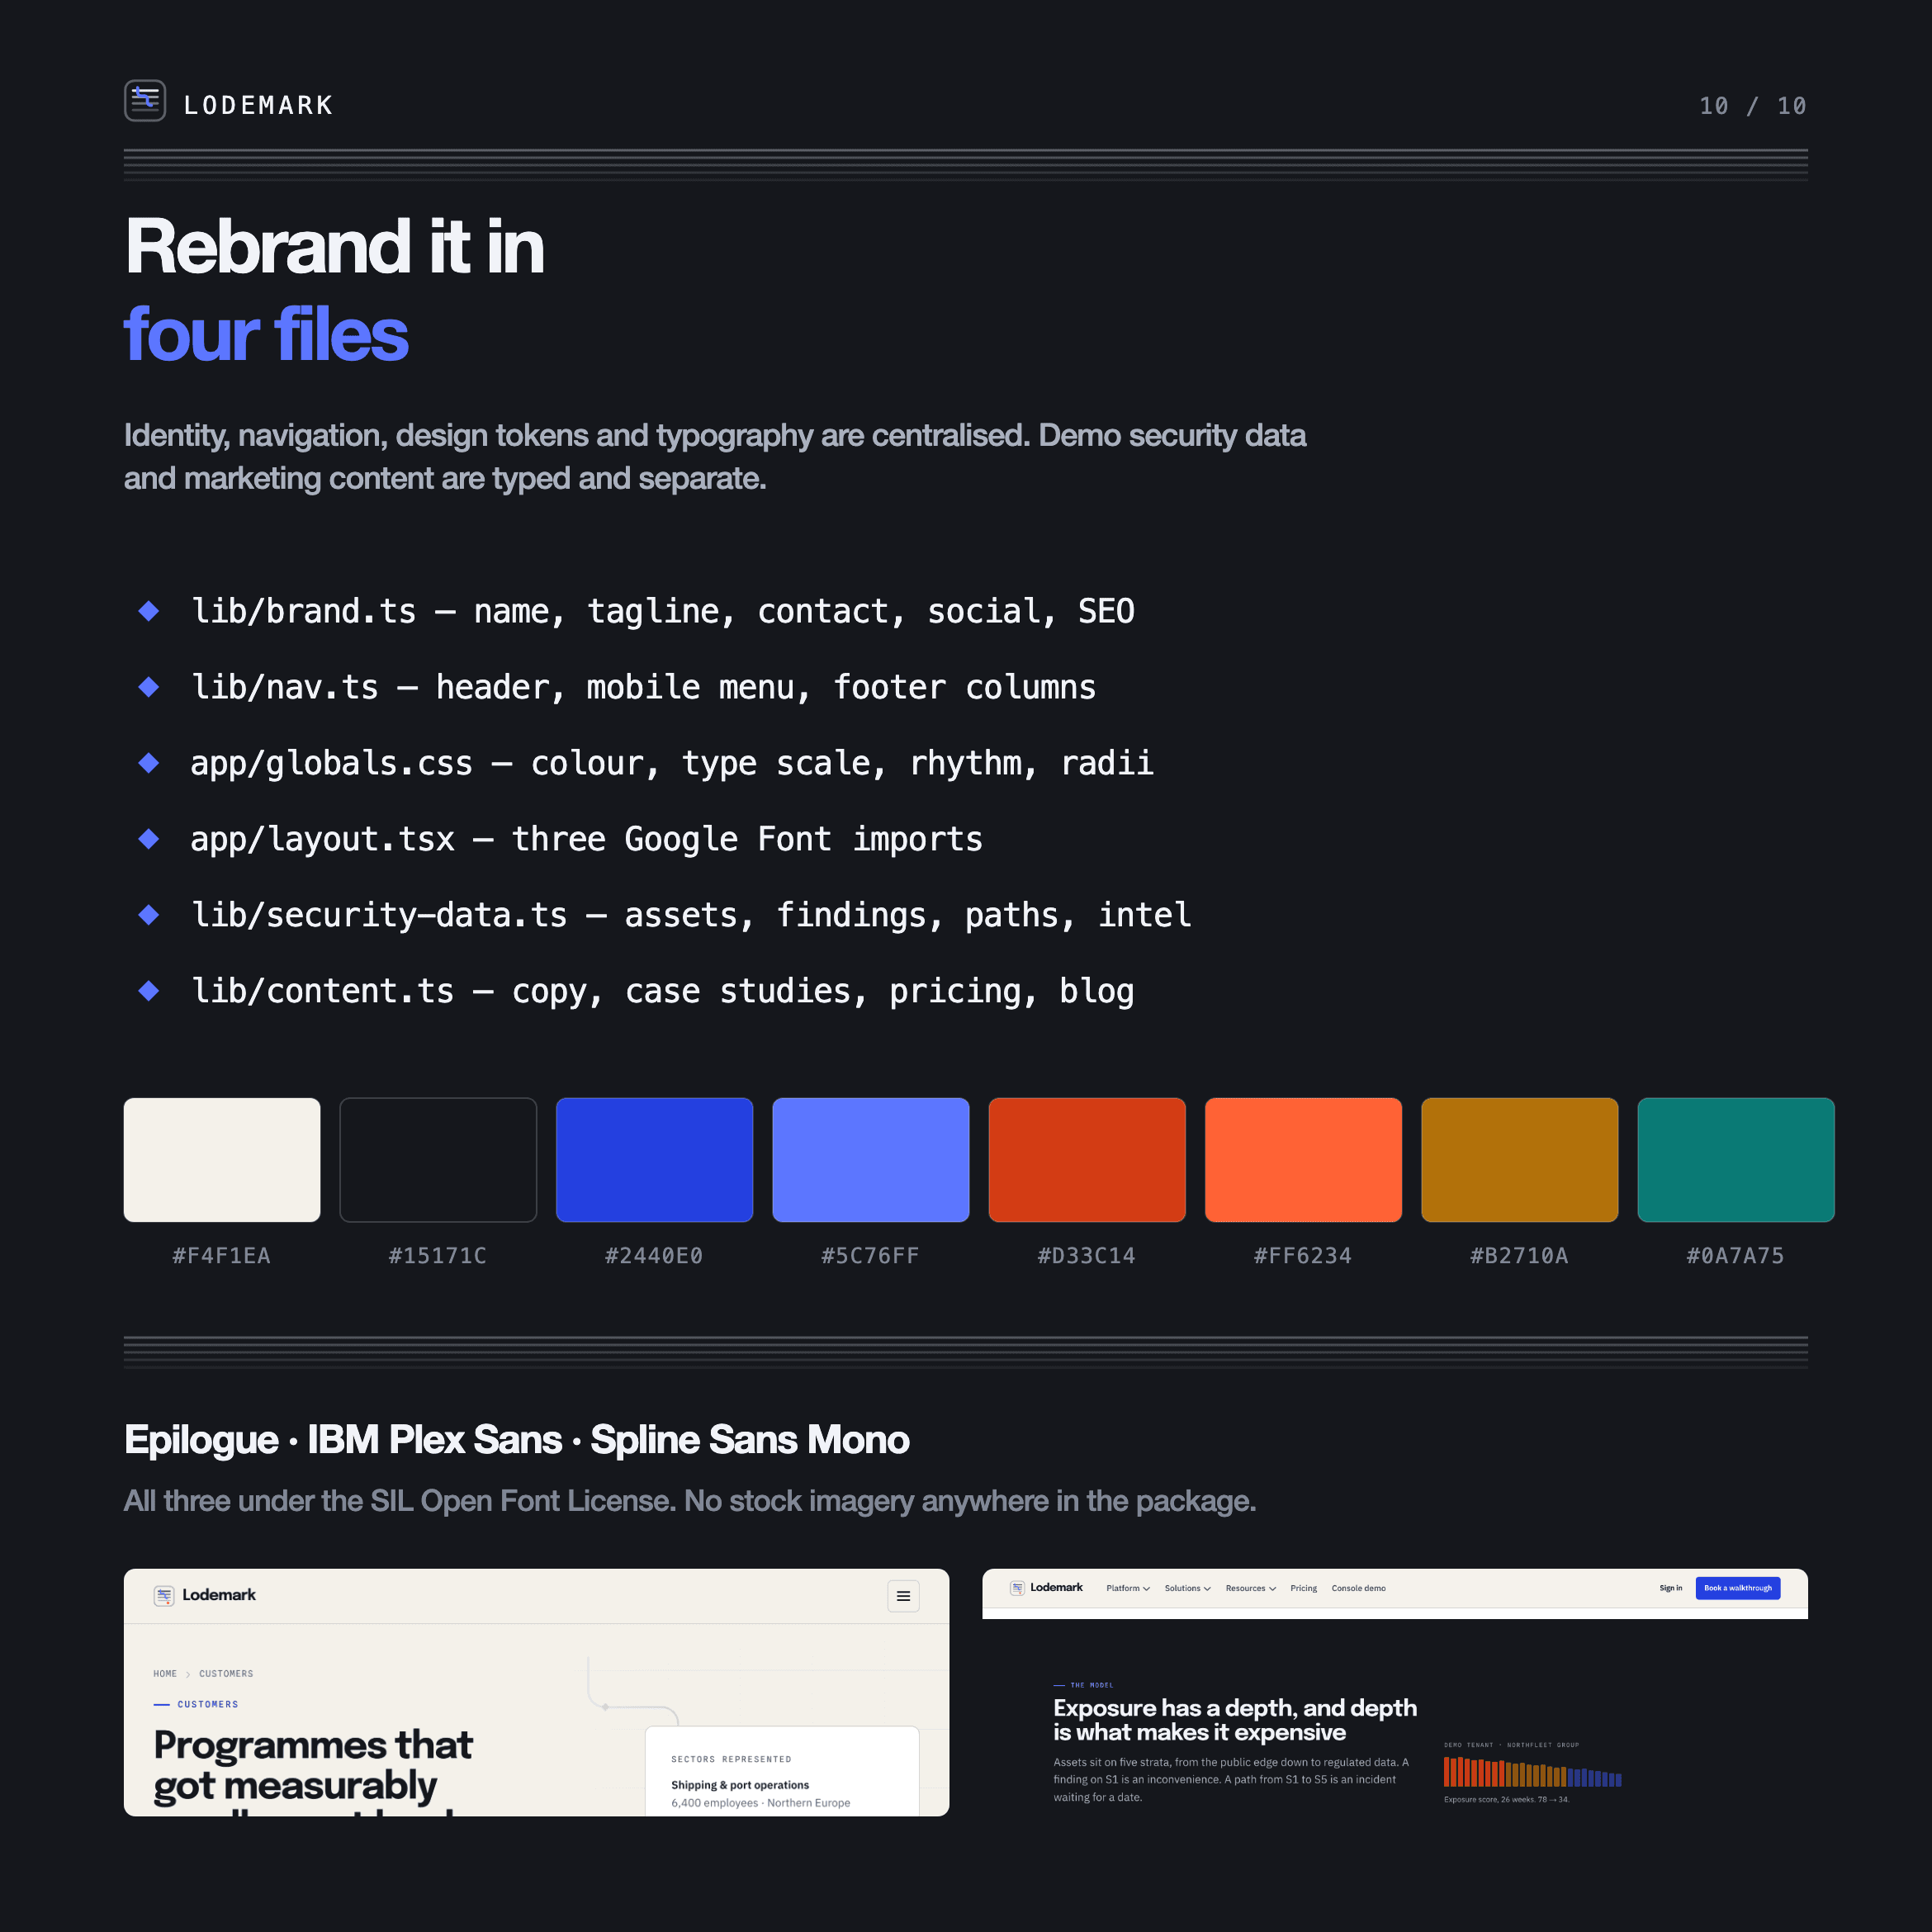Click the Book a walkthrough button
The width and height of the screenshot is (1932, 1932).
point(1738,1588)
